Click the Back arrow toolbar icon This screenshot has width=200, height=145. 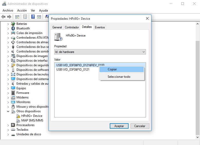click(3, 17)
